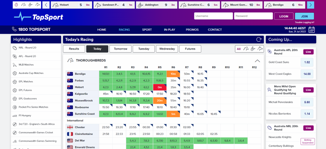Open MLB Matches in Highlights
Viewport: 326px width, 149px height.
[36, 65]
